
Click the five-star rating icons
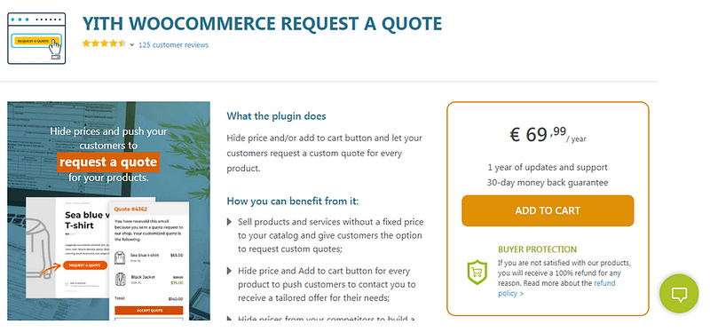click(x=104, y=43)
